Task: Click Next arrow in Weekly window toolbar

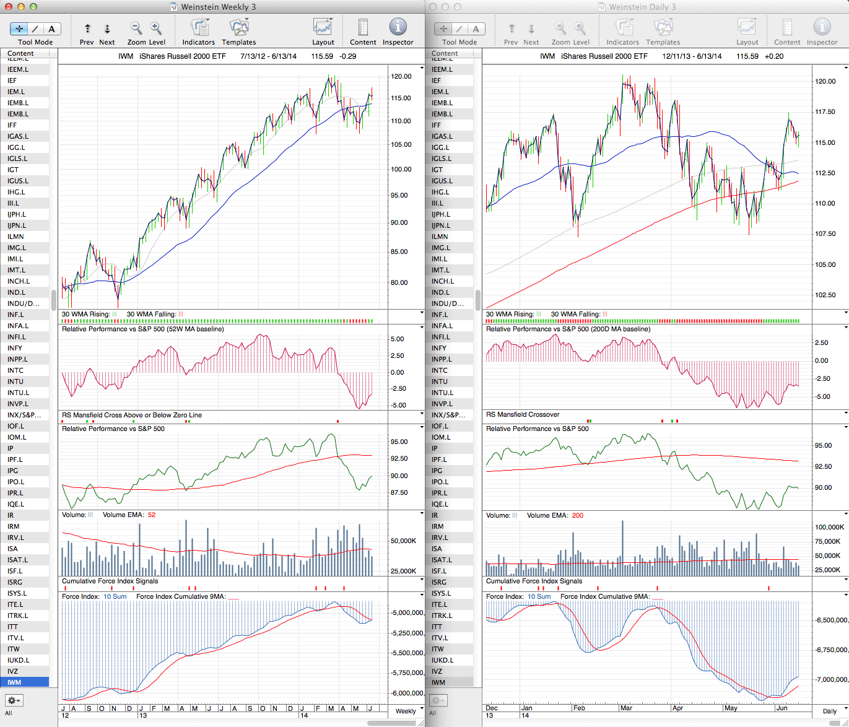Action: click(x=107, y=29)
